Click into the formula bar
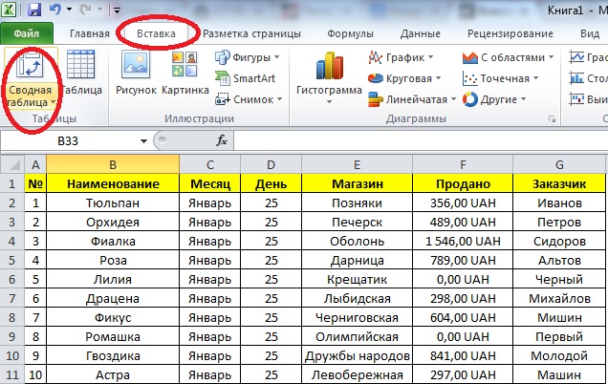Image resolution: width=608 pixels, height=384 pixels. [421, 141]
